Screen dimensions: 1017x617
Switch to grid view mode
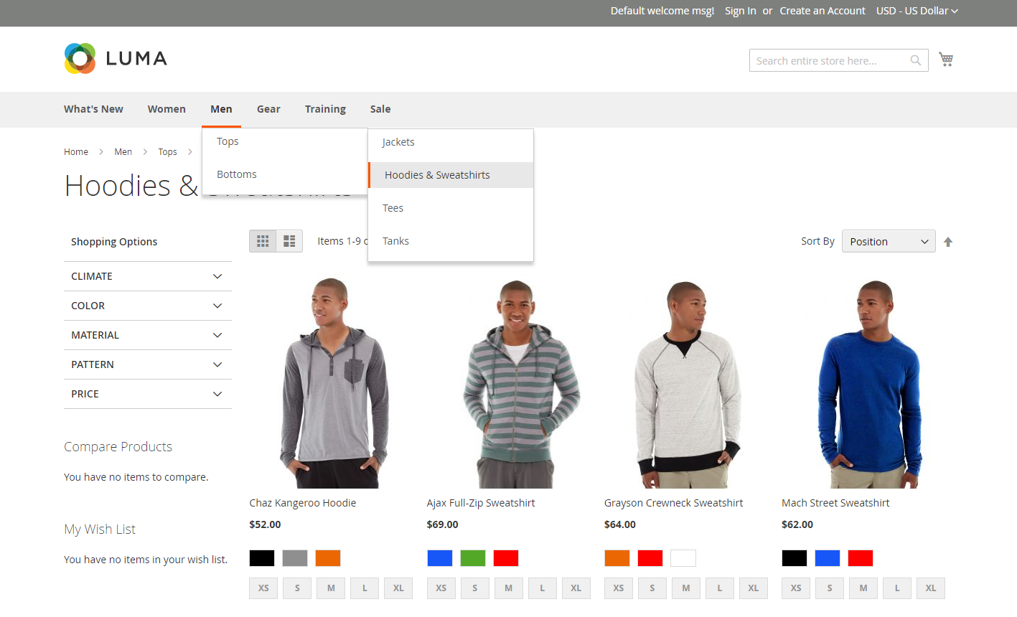click(x=263, y=241)
